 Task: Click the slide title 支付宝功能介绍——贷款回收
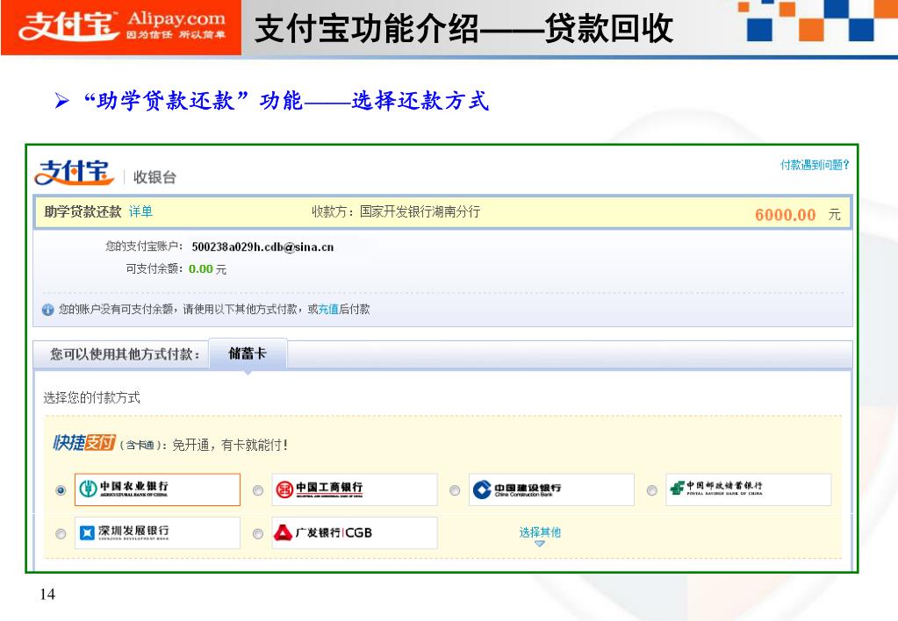point(463,29)
